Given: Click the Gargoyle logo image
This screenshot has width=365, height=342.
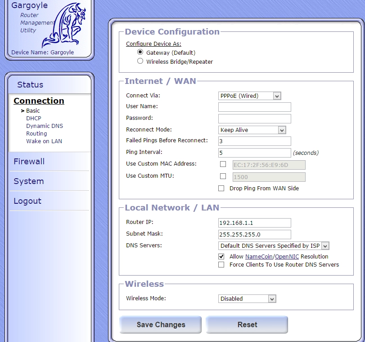Looking at the screenshot, I should coord(64,25).
